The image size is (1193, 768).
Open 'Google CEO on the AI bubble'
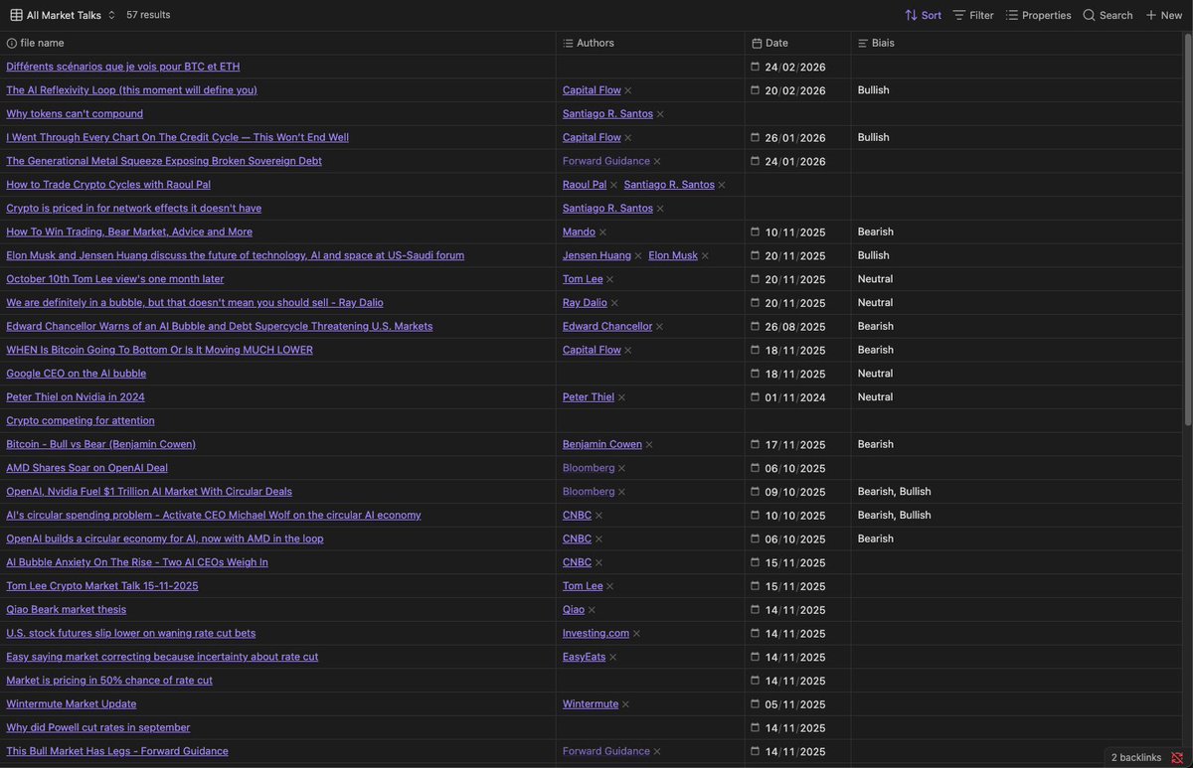click(x=77, y=374)
